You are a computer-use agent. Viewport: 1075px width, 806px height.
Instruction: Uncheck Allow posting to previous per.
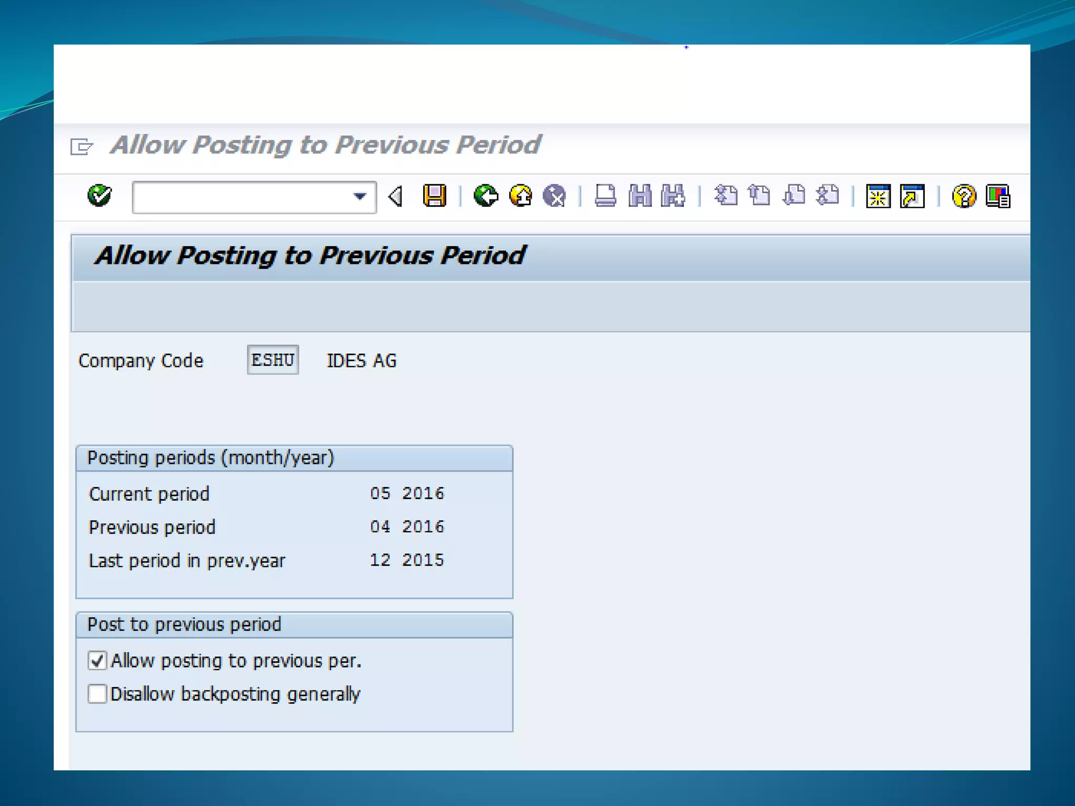click(x=97, y=660)
